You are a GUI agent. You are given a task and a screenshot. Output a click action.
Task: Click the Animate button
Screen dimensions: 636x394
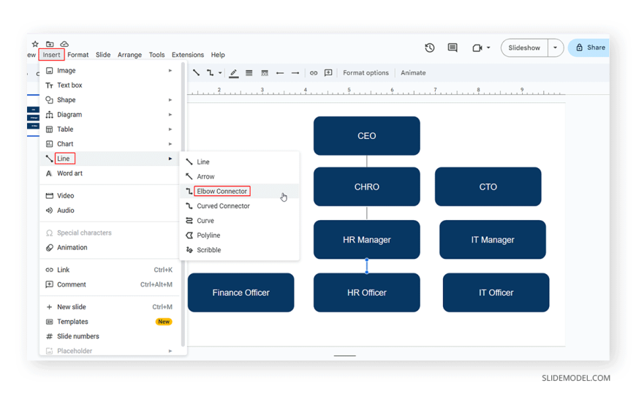coord(413,73)
